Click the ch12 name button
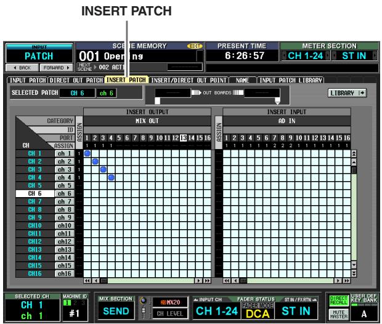Screen dimensions: 382x324 coord(65,241)
